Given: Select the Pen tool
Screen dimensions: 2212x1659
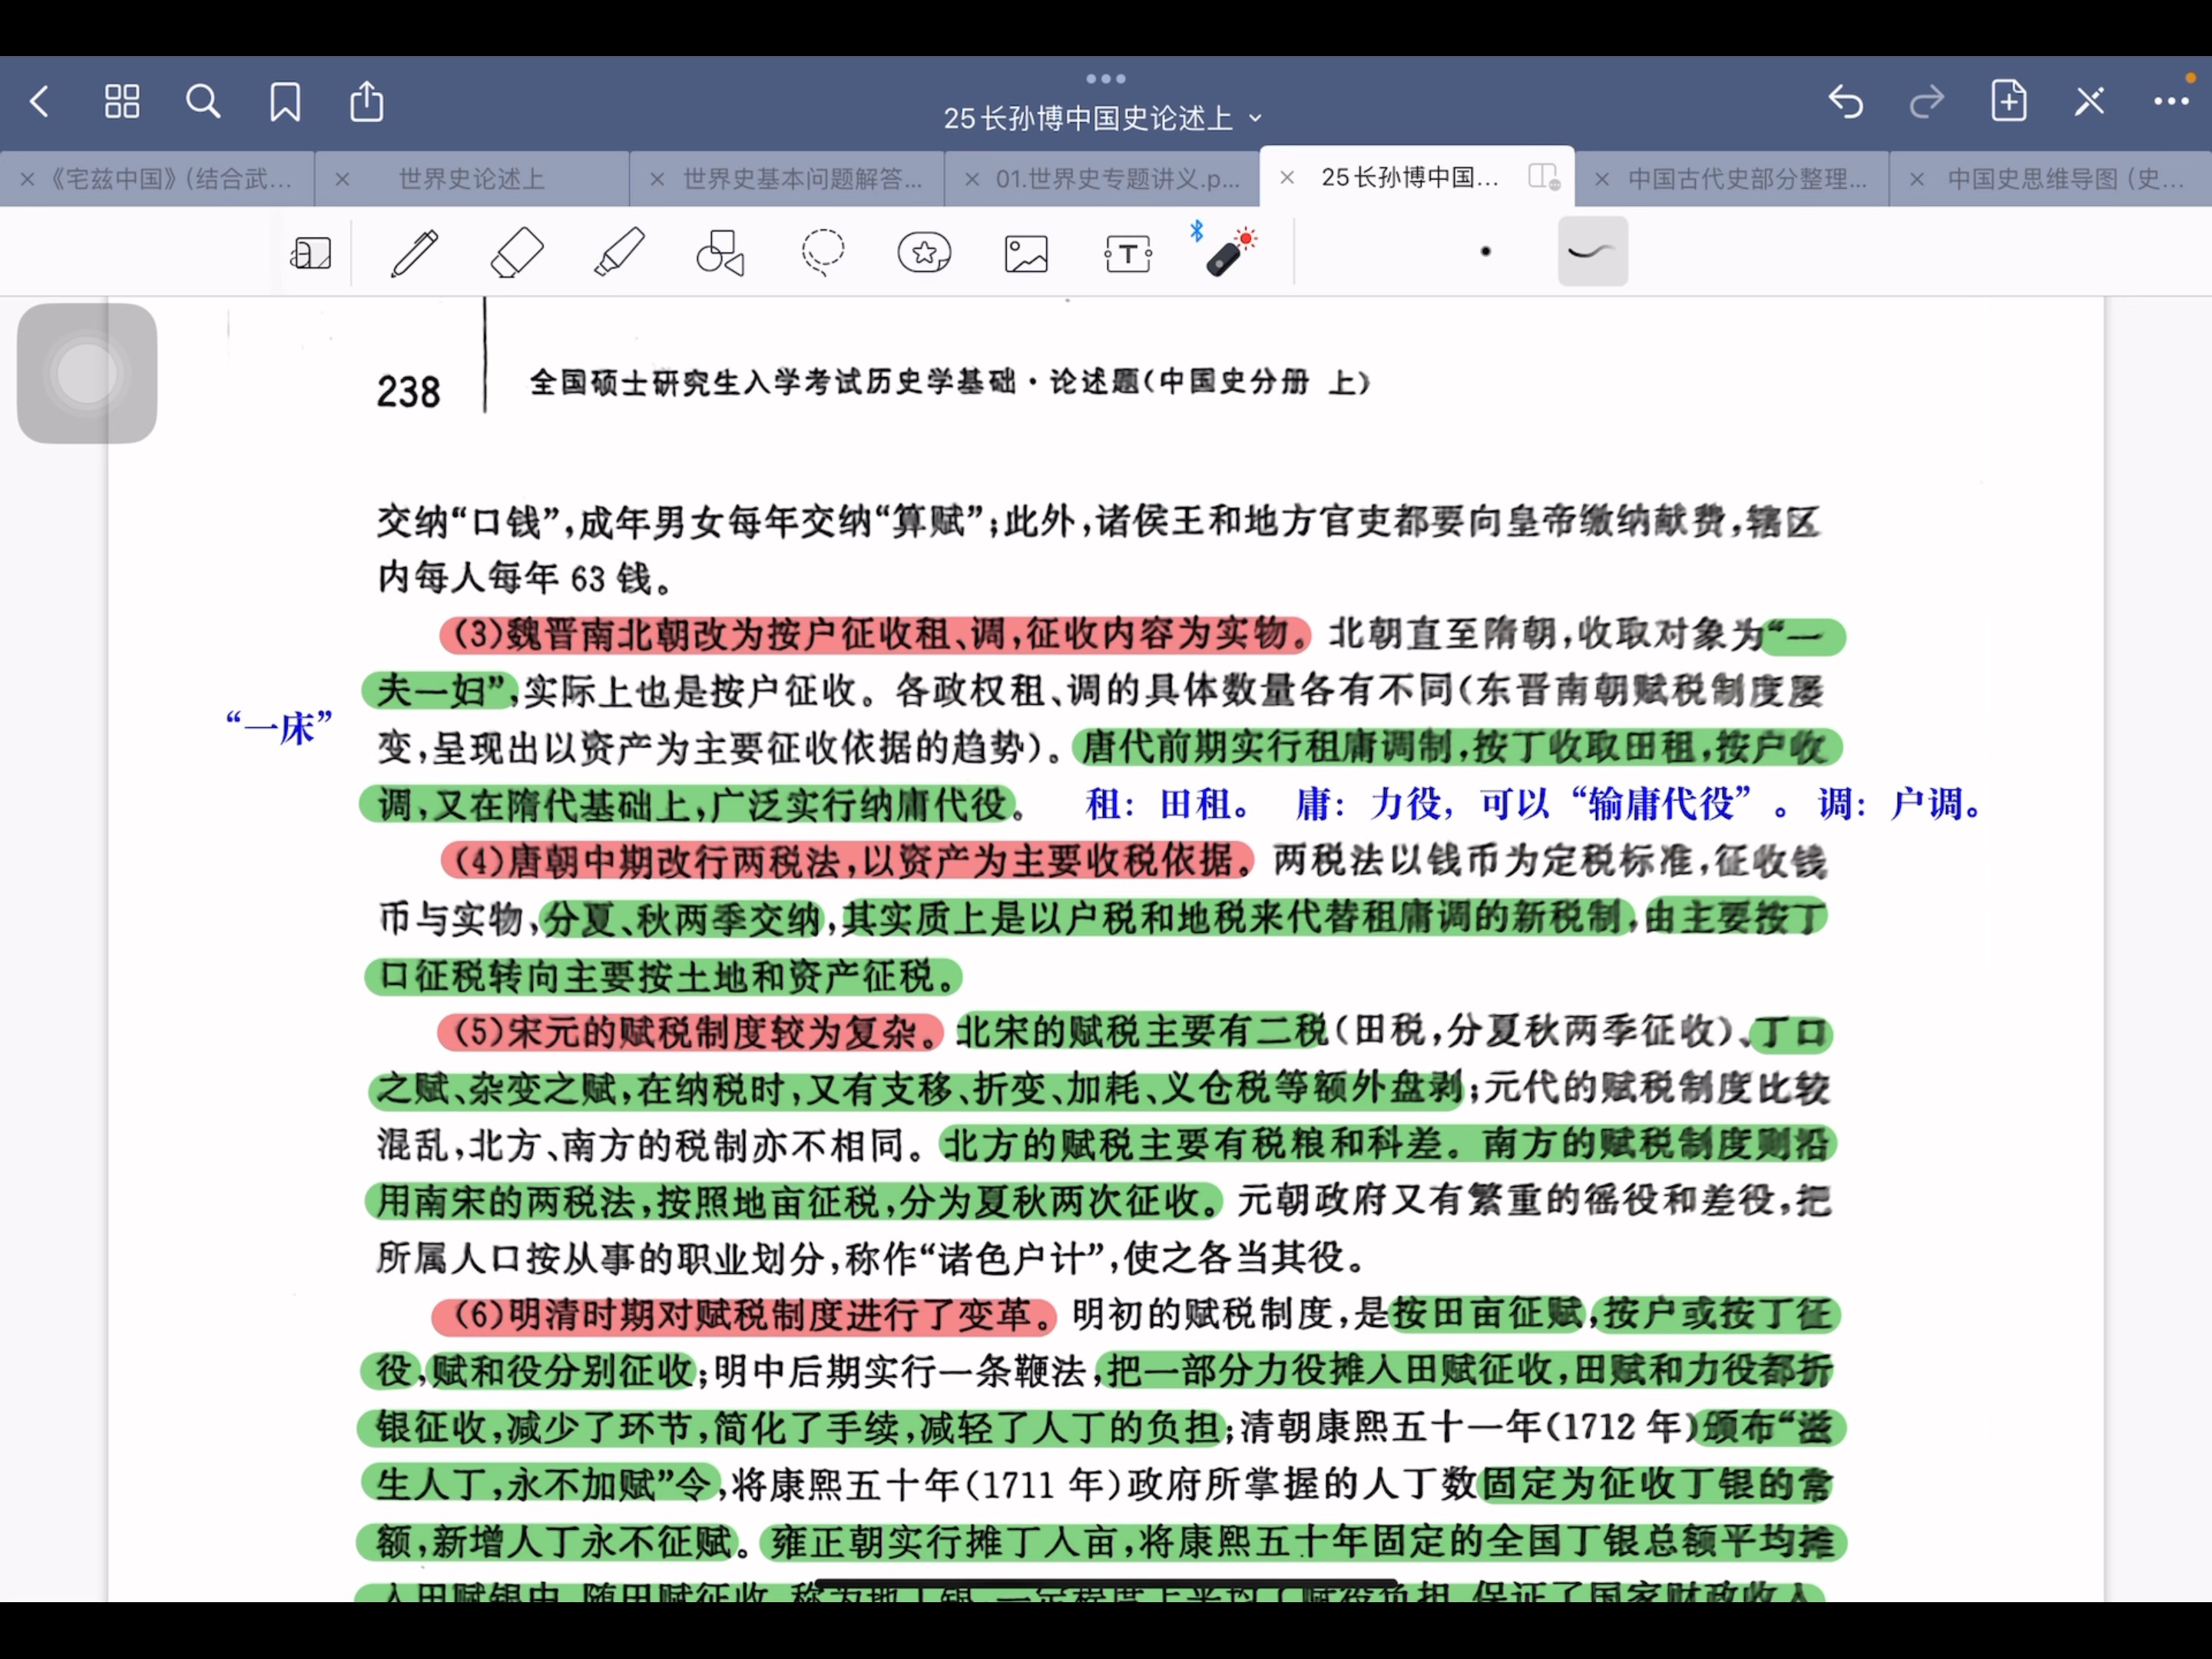Looking at the screenshot, I should (414, 252).
